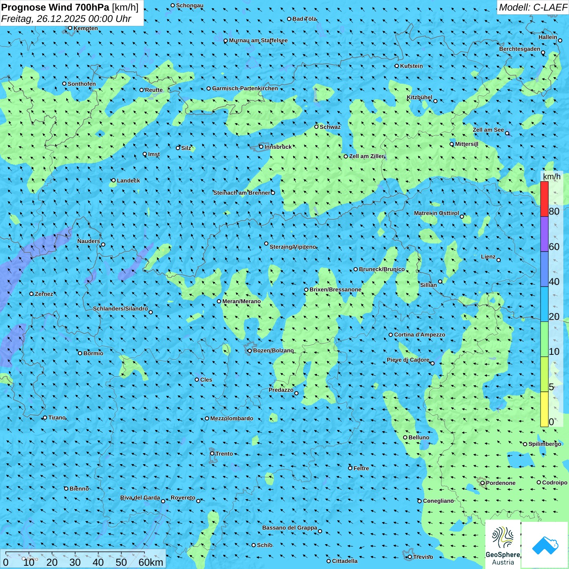Click the 'Brixen/Bressanone' label

(x=335, y=289)
